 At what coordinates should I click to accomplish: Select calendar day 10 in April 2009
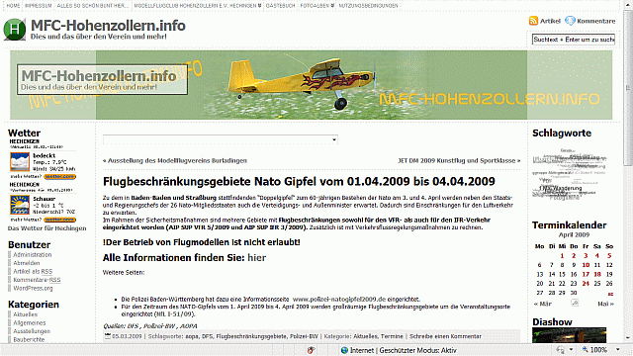coord(586,265)
